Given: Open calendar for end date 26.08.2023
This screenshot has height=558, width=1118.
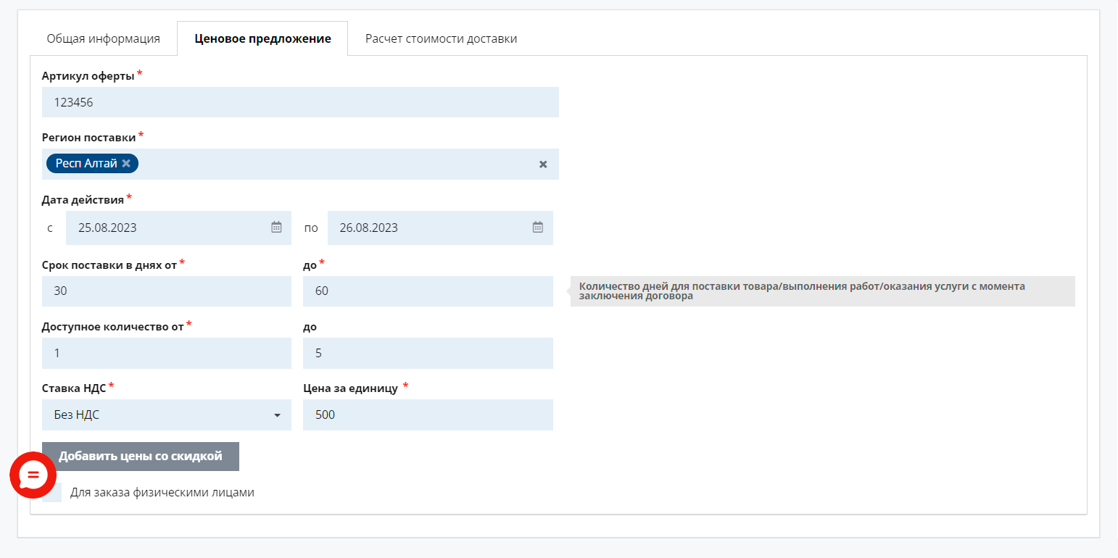Looking at the screenshot, I should [538, 228].
